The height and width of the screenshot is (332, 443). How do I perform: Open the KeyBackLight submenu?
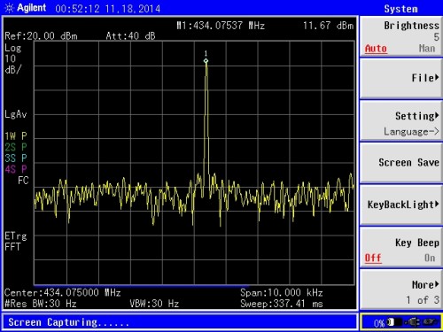coord(401,205)
